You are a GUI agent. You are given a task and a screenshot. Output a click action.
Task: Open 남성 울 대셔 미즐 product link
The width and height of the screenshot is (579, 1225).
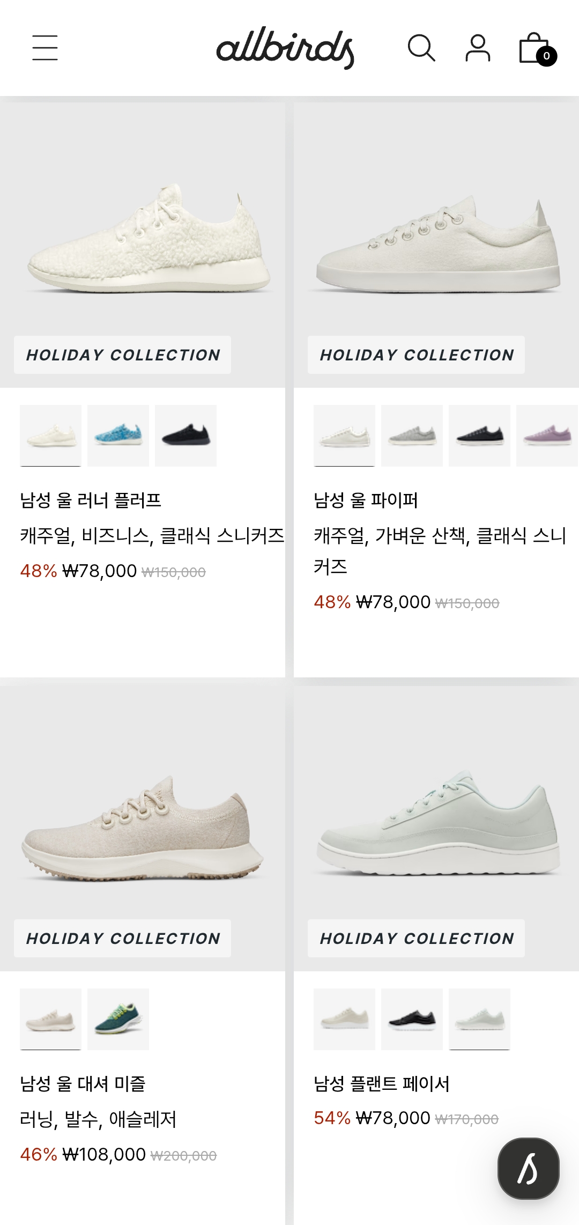(83, 1083)
